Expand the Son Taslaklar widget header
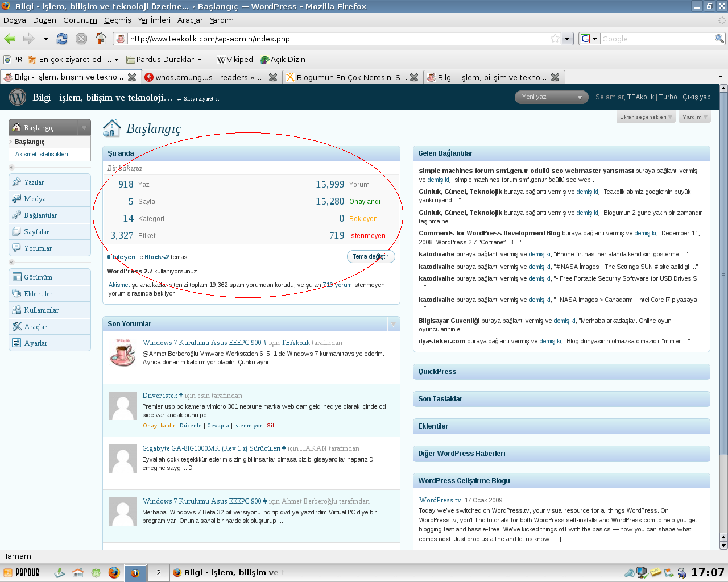The image size is (728, 582). (x=561, y=399)
